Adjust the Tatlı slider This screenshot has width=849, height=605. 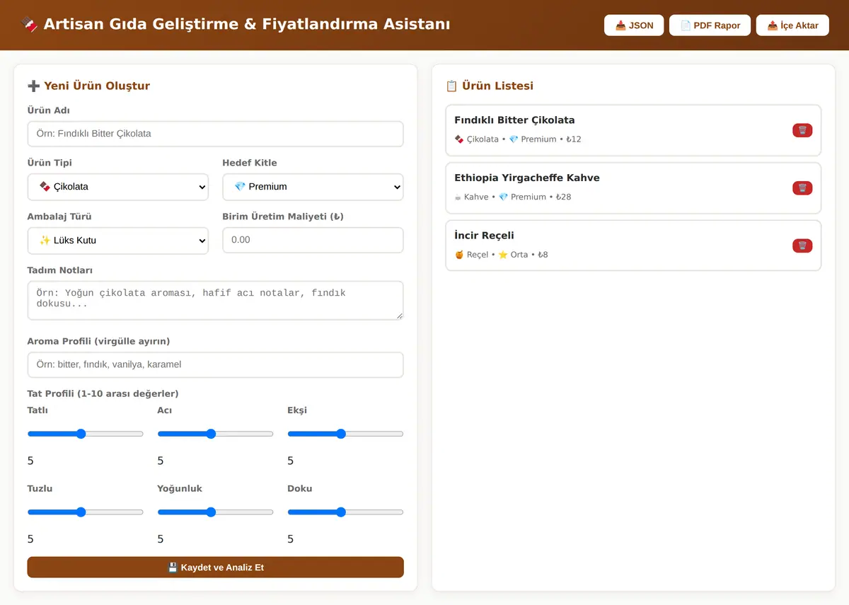click(86, 434)
